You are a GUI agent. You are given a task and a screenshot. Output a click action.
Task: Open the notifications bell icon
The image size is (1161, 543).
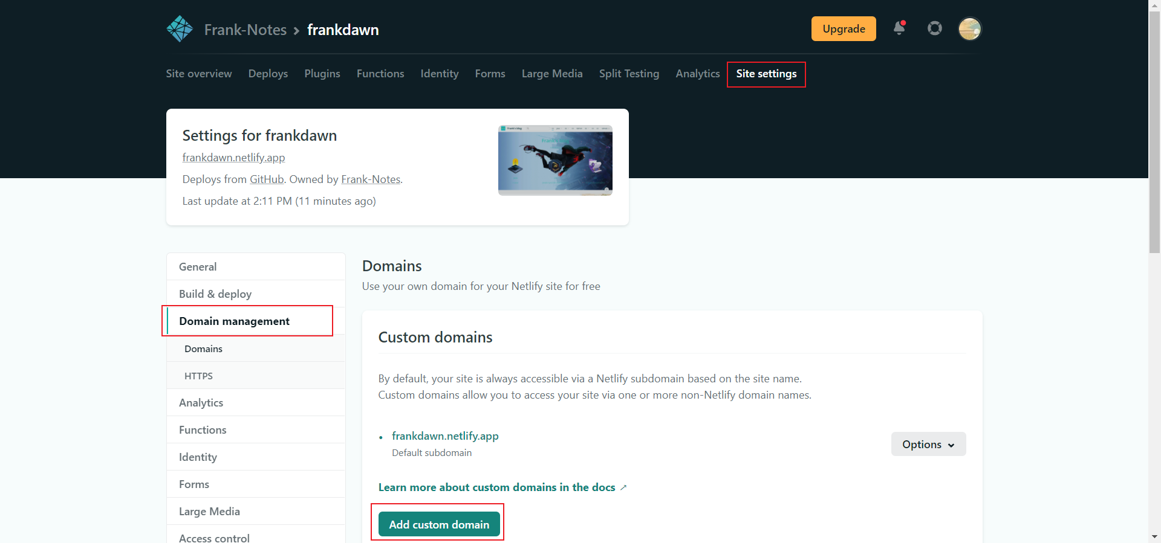click(899, 28)
